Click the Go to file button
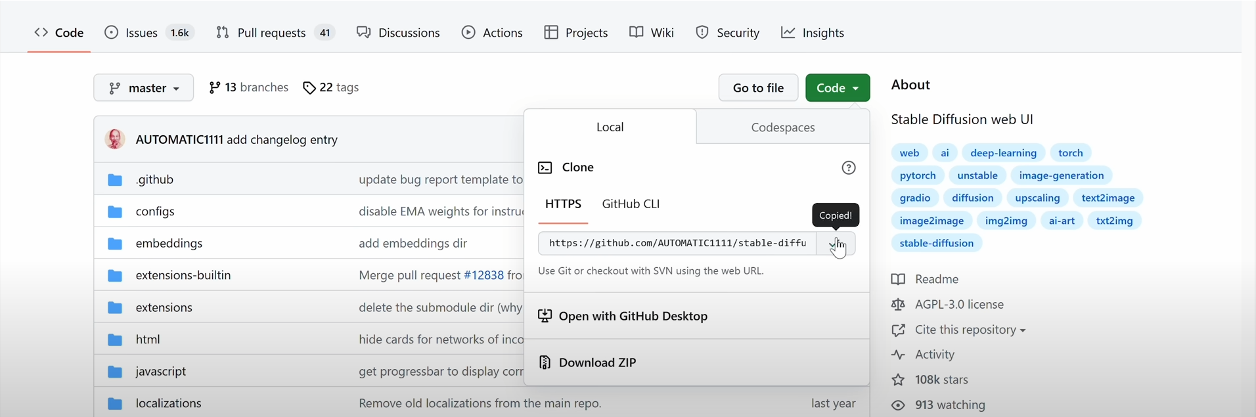The height and width of the screenshot is (417, 1256). tap(758, 87)
